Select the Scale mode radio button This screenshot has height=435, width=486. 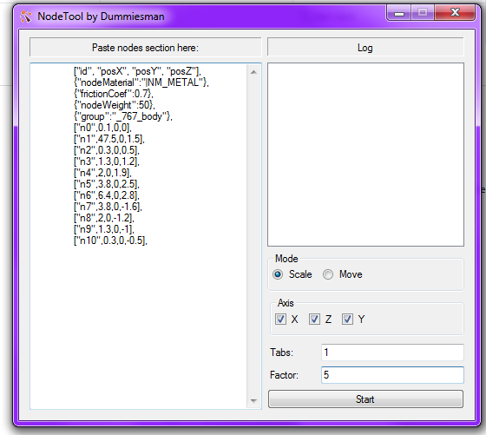278,274
